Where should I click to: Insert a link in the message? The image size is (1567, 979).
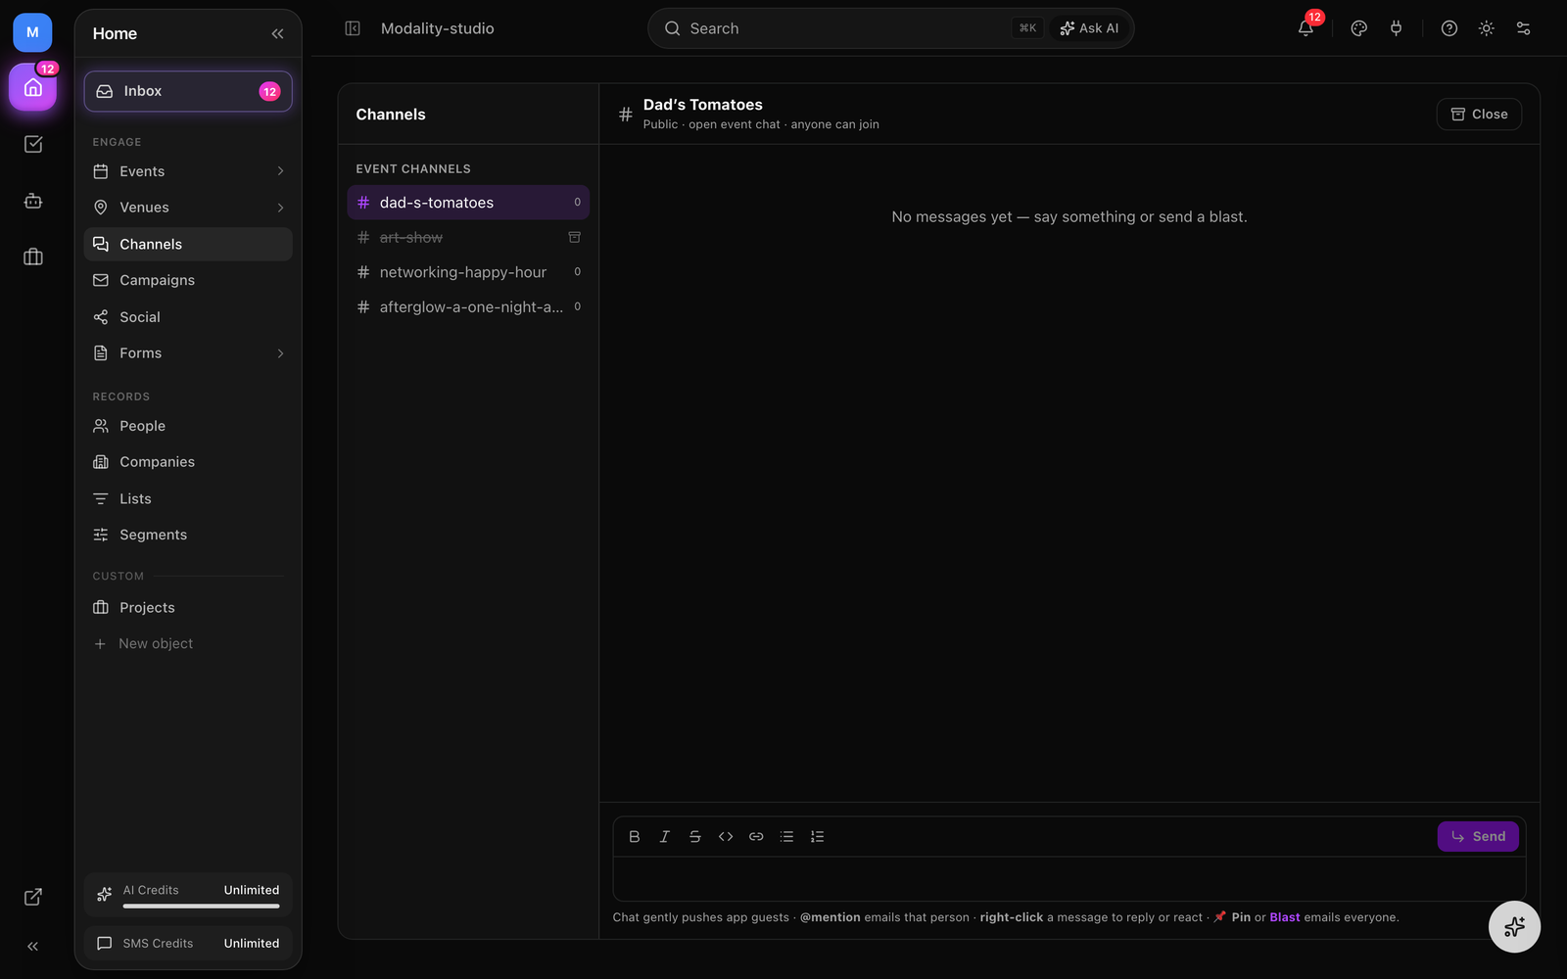756,836
